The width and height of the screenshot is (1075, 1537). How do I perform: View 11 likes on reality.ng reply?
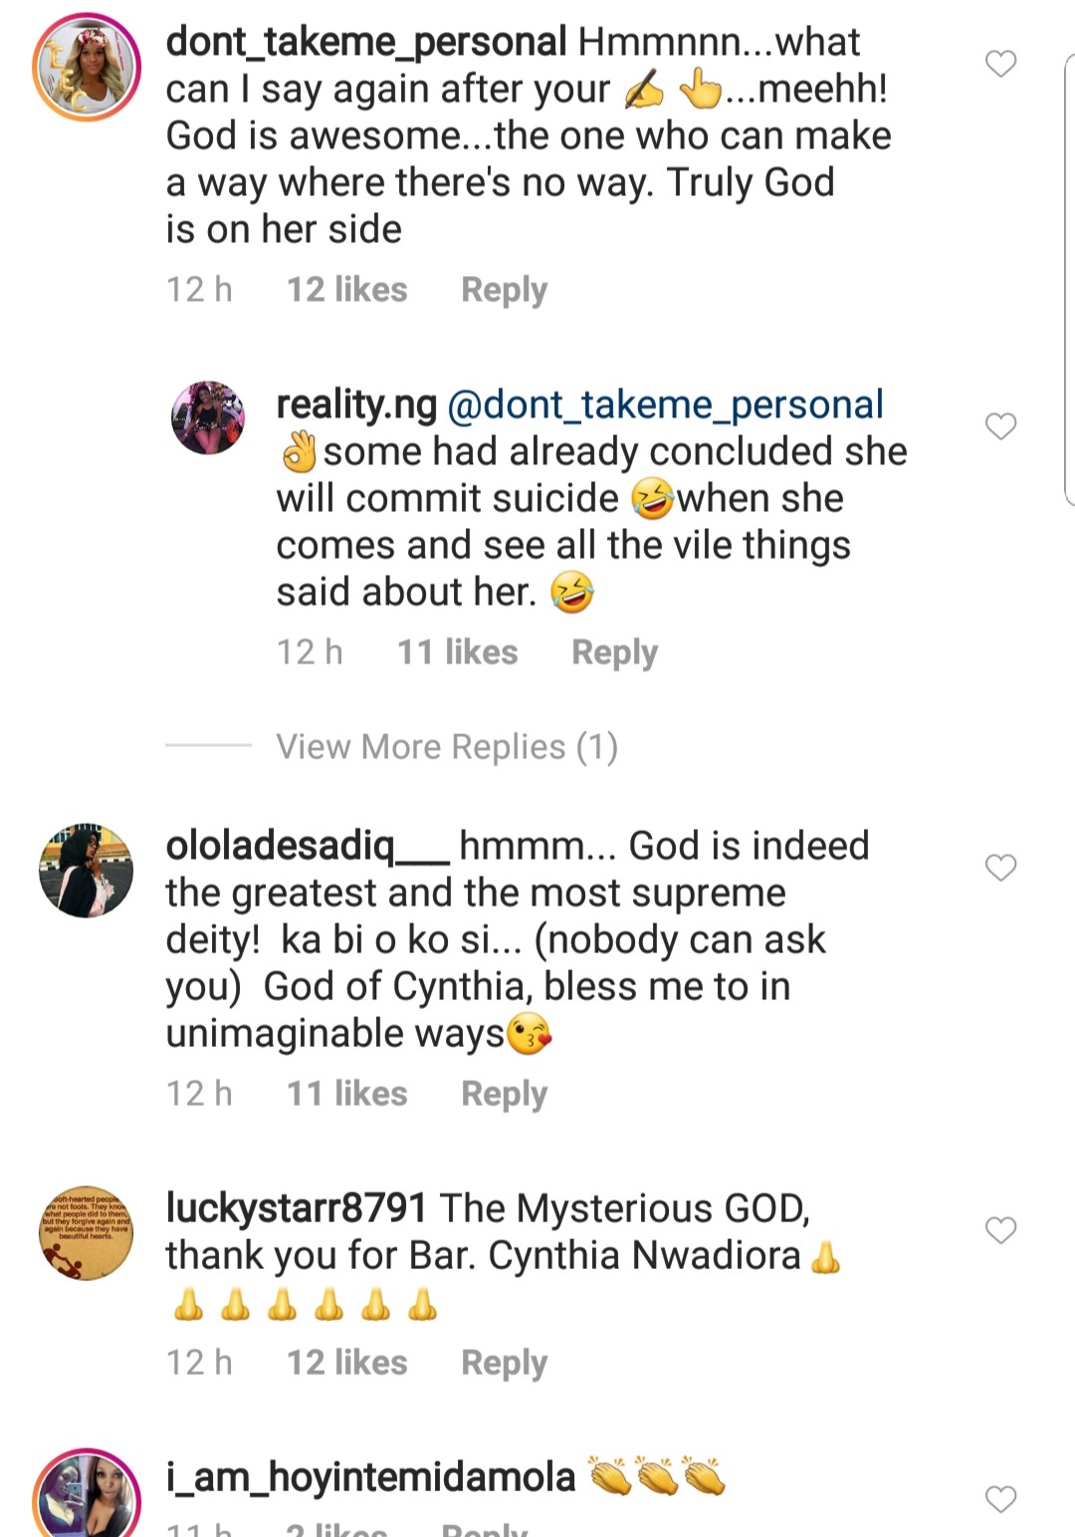pos(457,652)
